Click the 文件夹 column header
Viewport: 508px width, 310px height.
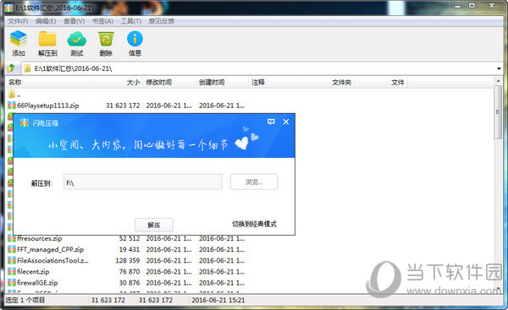tap(328, 83)
